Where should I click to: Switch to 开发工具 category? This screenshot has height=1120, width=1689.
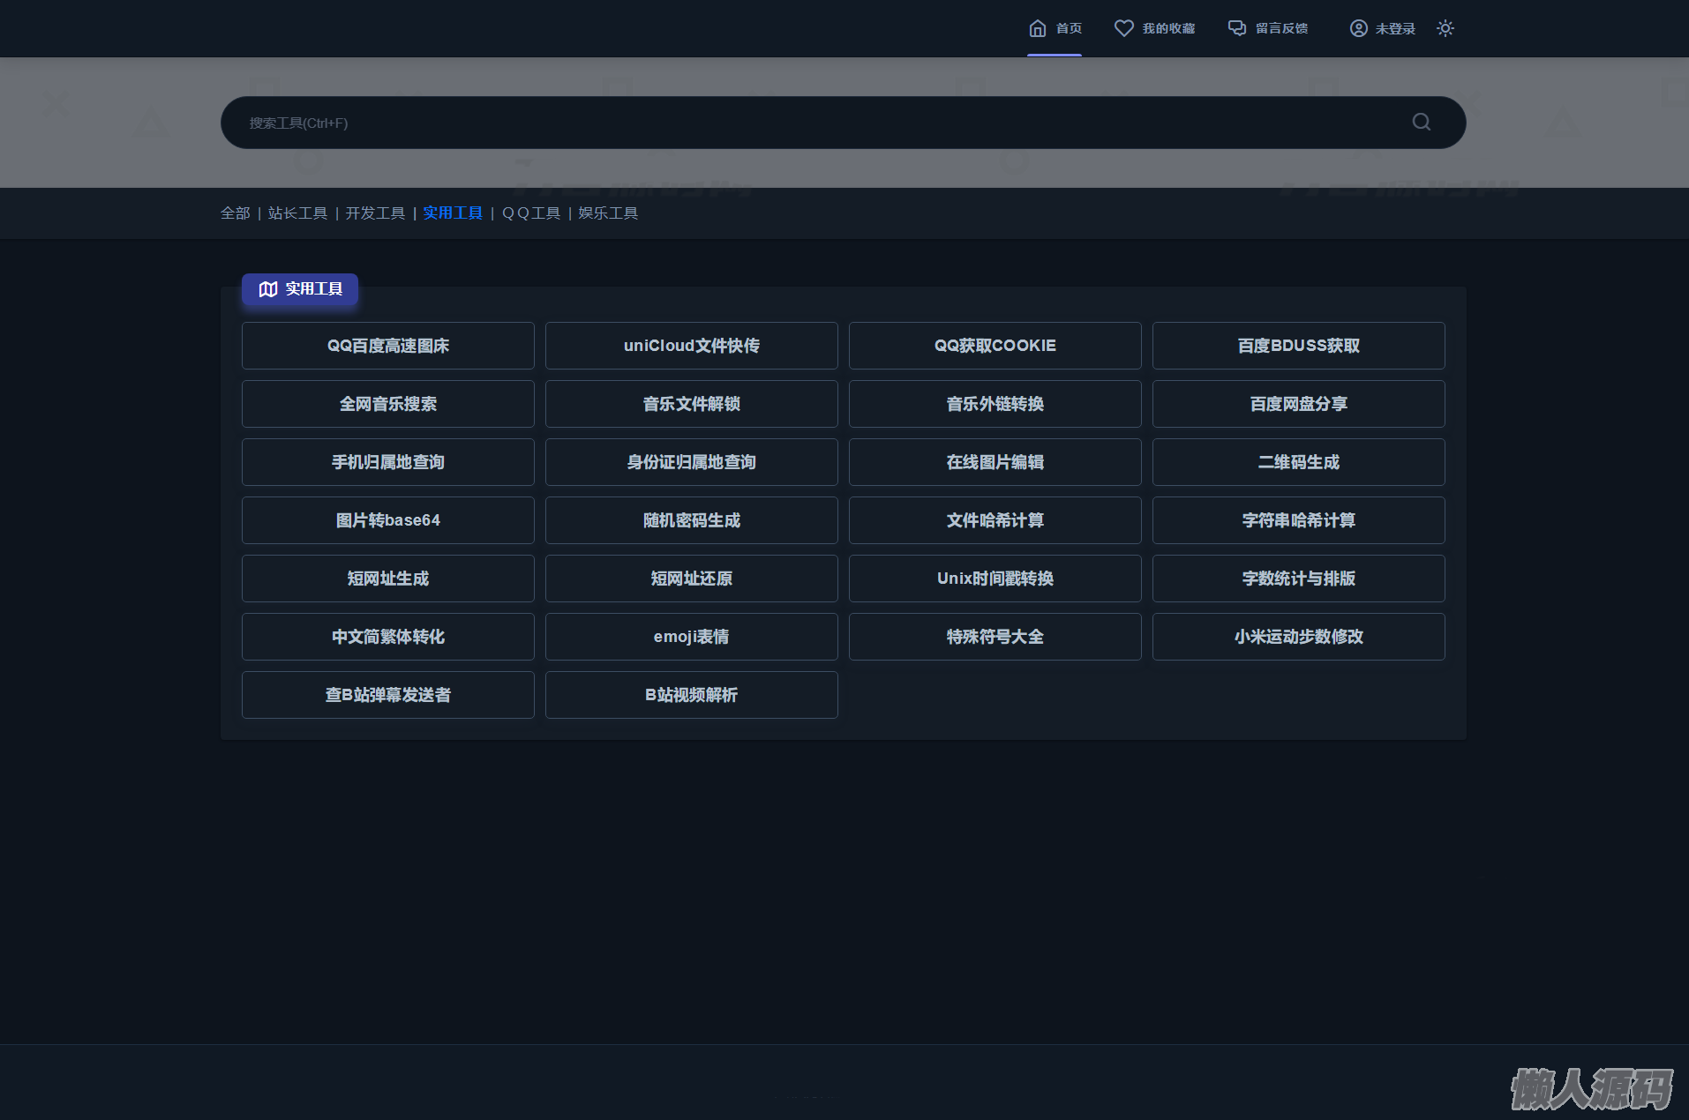pyautogui.click(x=375, y=213)
